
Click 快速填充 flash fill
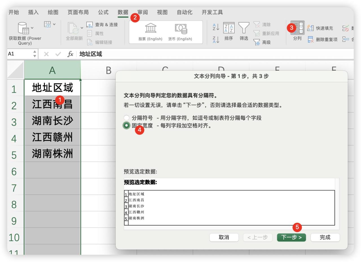point(320,28)
